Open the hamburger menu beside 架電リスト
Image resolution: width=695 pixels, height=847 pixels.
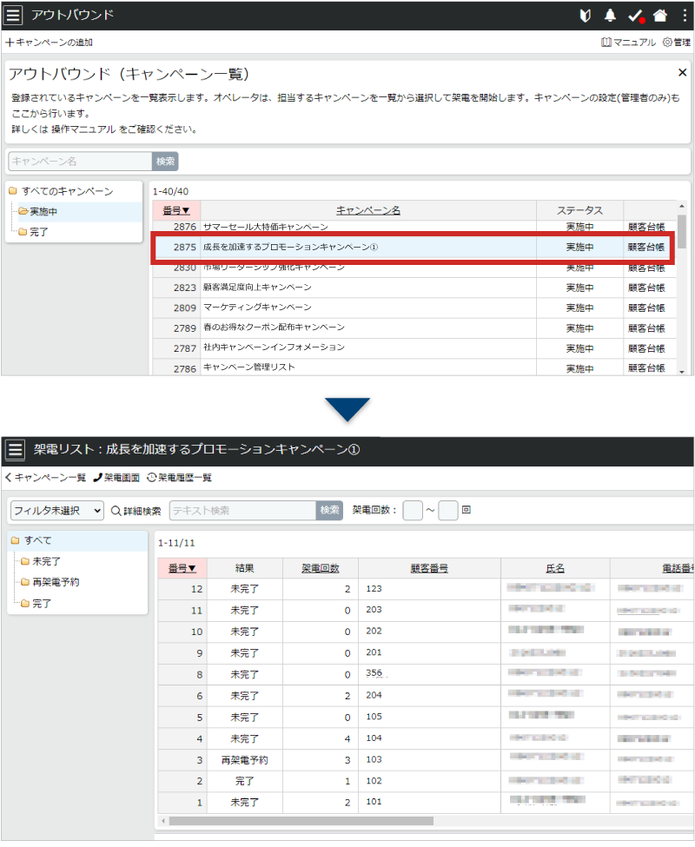point(15,449)
